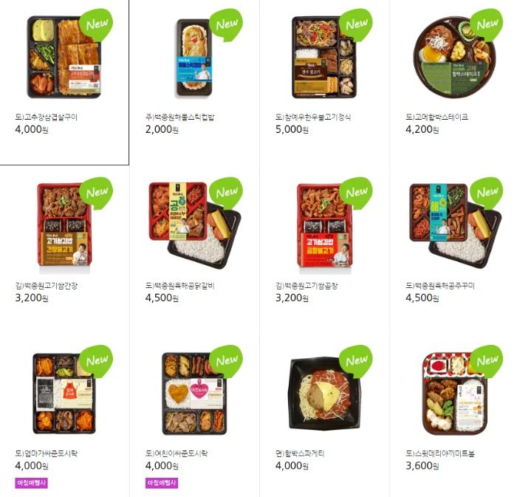The width and height of the screenshot is (517, 497).
Task: Open the 주)백종원해물스틱컵밥 title link
Action: point(180,117)
